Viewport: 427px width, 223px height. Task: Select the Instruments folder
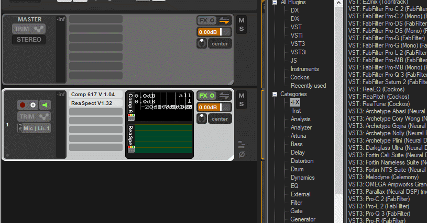[304, 69]
